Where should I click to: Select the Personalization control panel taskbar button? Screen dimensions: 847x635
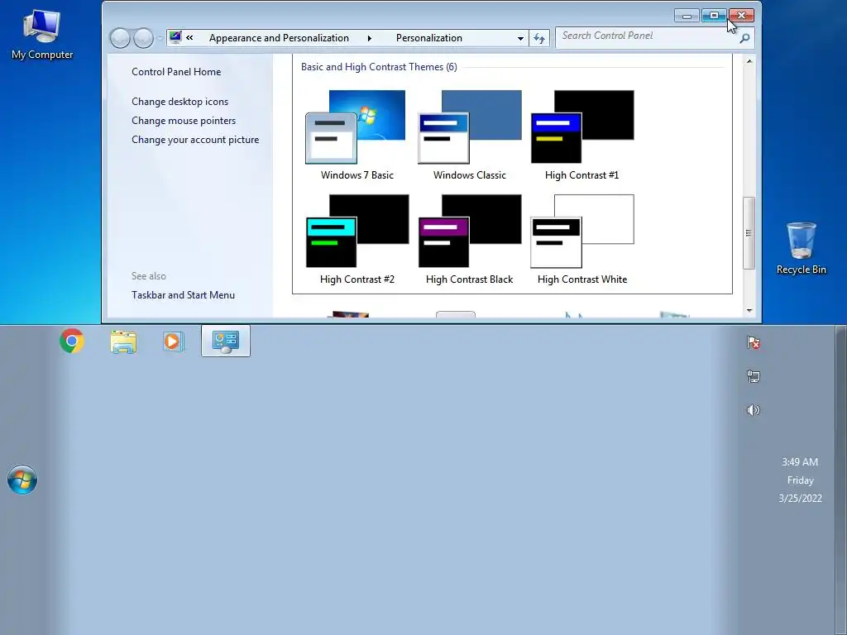226,341
